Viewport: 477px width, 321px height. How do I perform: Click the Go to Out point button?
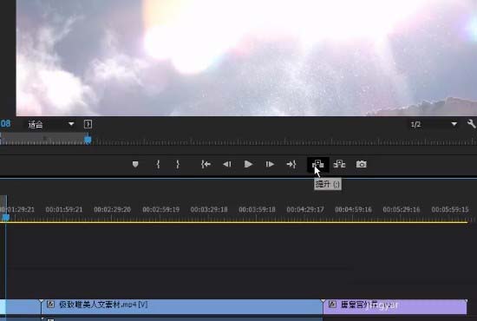tap(291, 164)
